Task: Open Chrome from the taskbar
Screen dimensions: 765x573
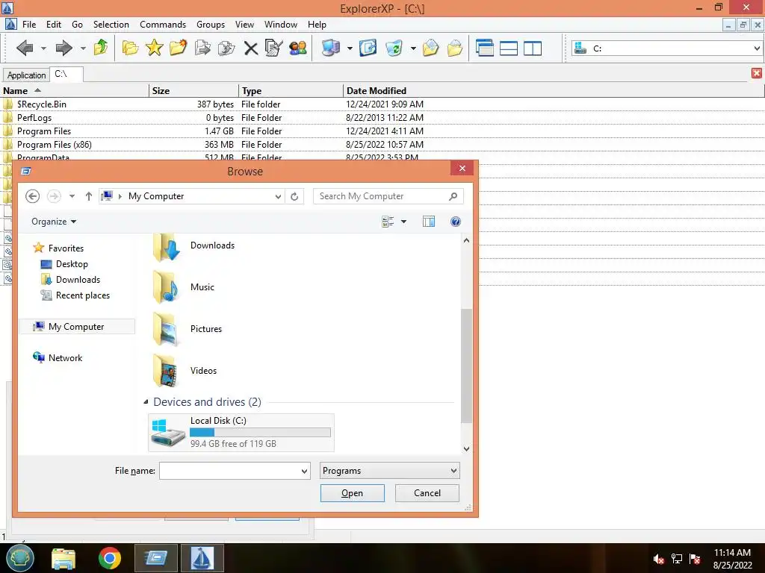Action: tap(109, 558)
